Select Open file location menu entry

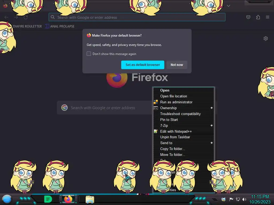tap(184, 96)
